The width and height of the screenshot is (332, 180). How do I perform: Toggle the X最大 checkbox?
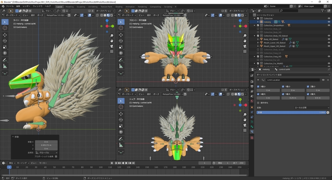pyautogui.click(x=258, y=94)
